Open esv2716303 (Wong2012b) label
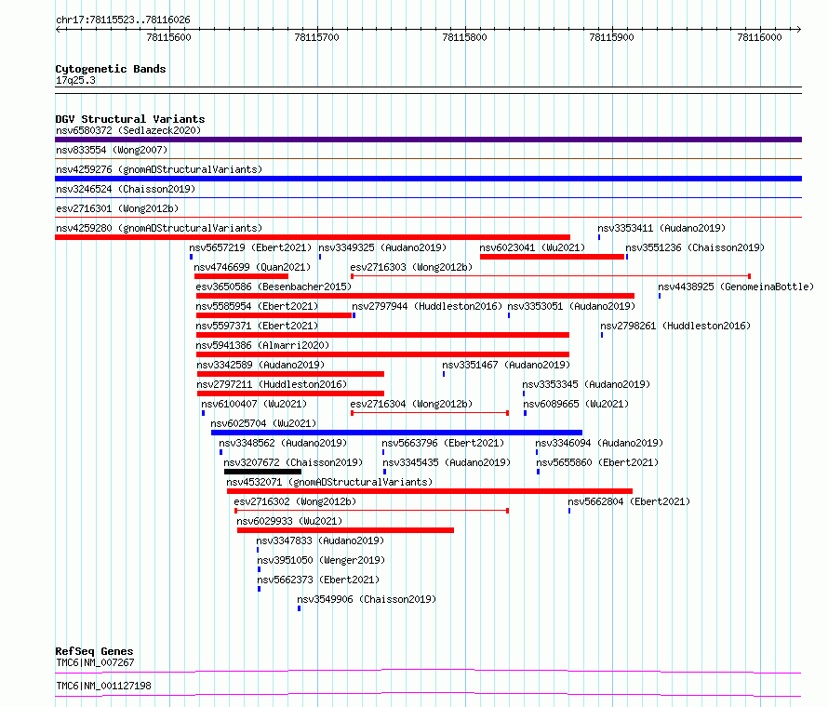This screenshot has width=828, height=707. point(411,267)
